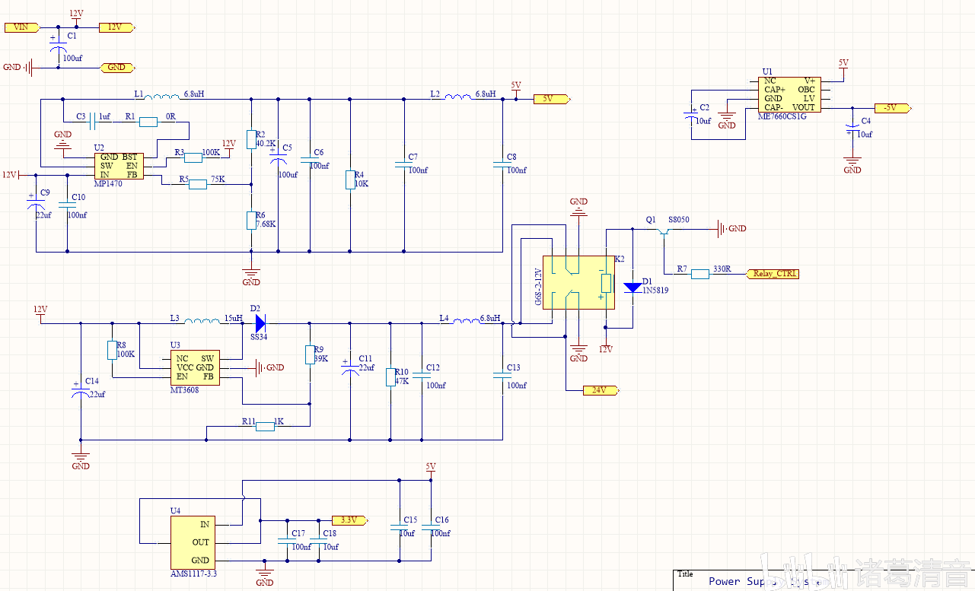The image size is (975, 591).
Task: Select capacitor C17 100nf symbol
Action: [x=286, y=539]
